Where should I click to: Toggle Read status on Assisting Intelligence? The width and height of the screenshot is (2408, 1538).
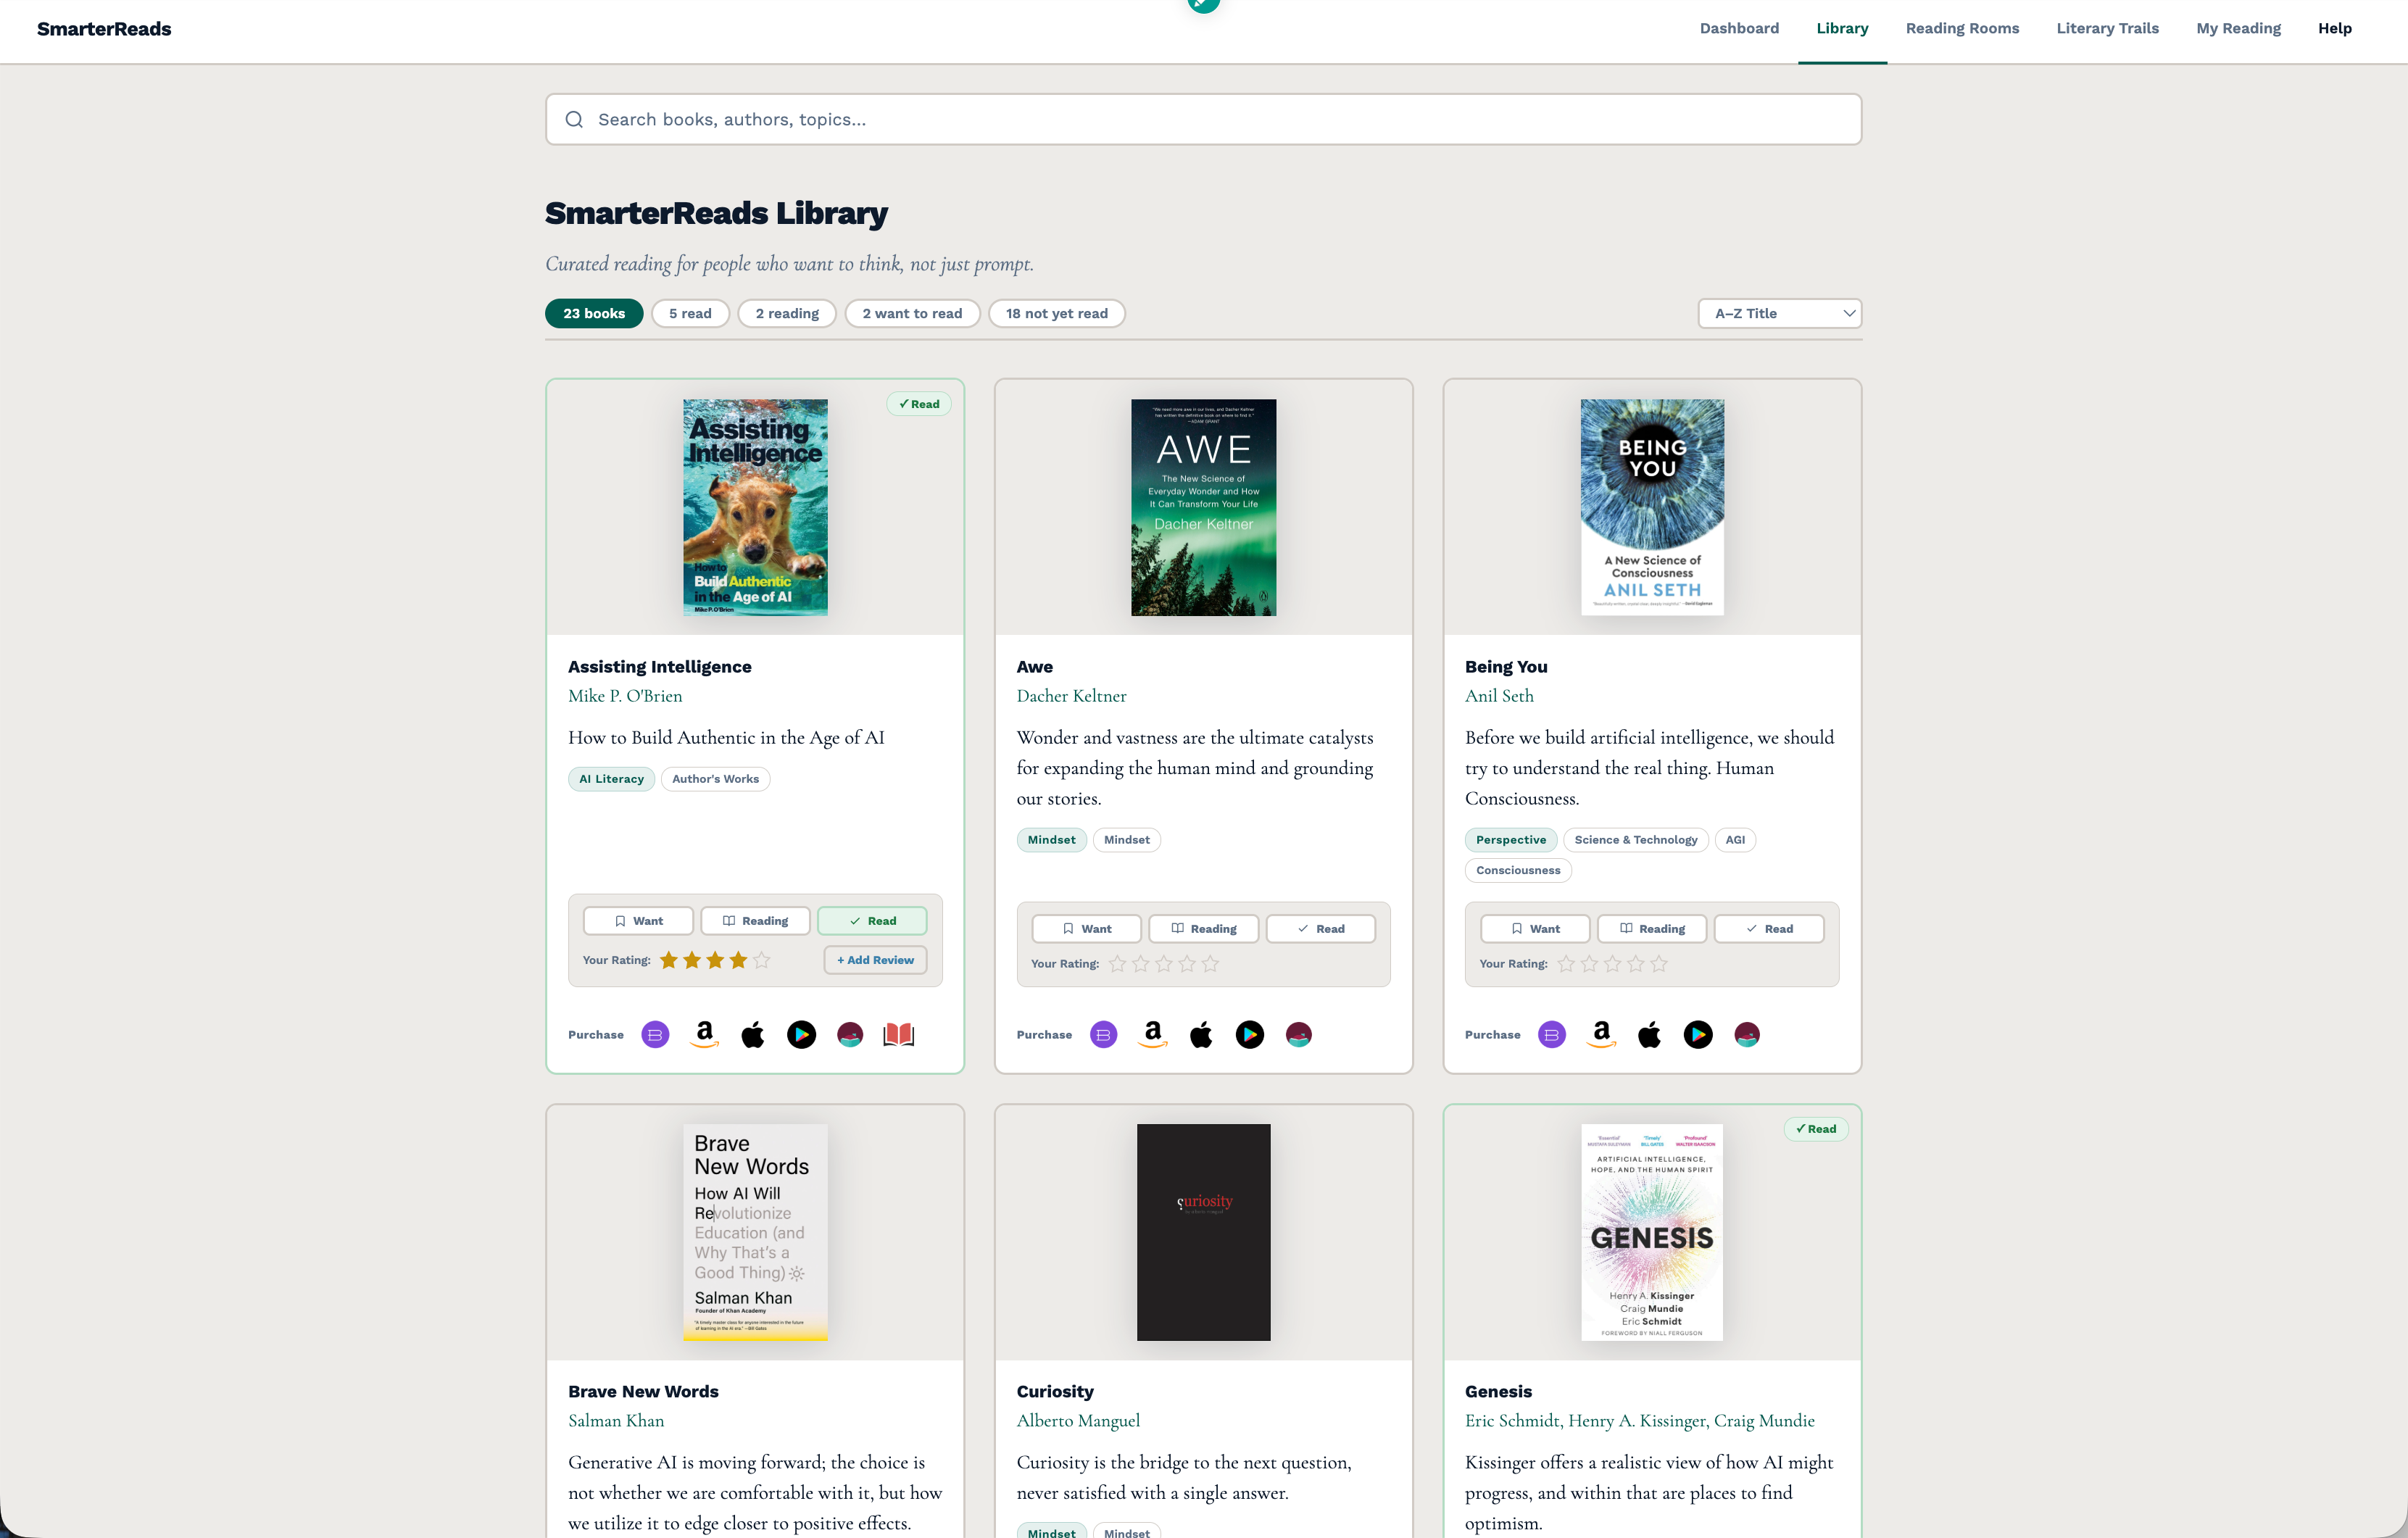[872, 921]
